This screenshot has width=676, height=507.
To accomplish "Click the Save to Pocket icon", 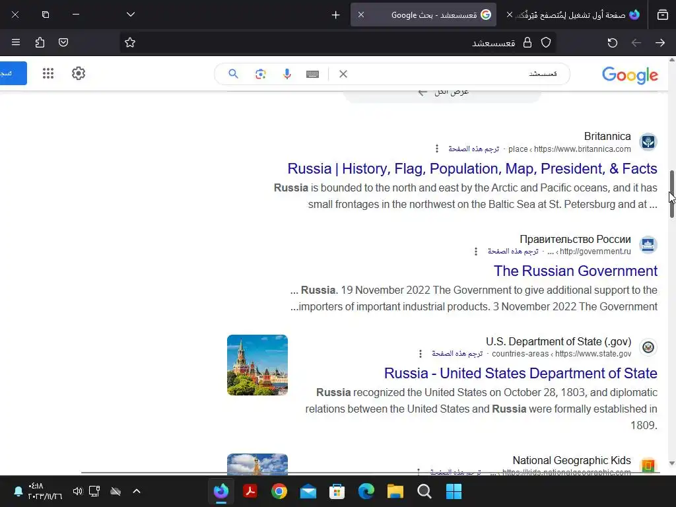I will (x=63, y=42).
